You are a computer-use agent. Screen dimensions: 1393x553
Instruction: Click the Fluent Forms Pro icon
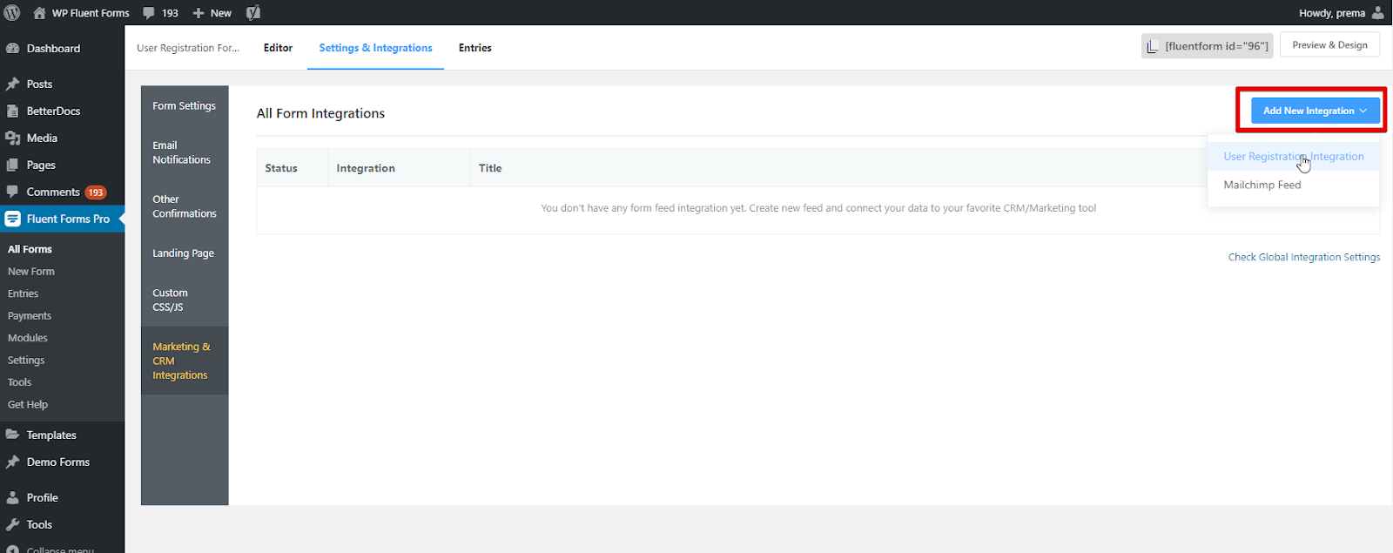click(x=12, y=219)
